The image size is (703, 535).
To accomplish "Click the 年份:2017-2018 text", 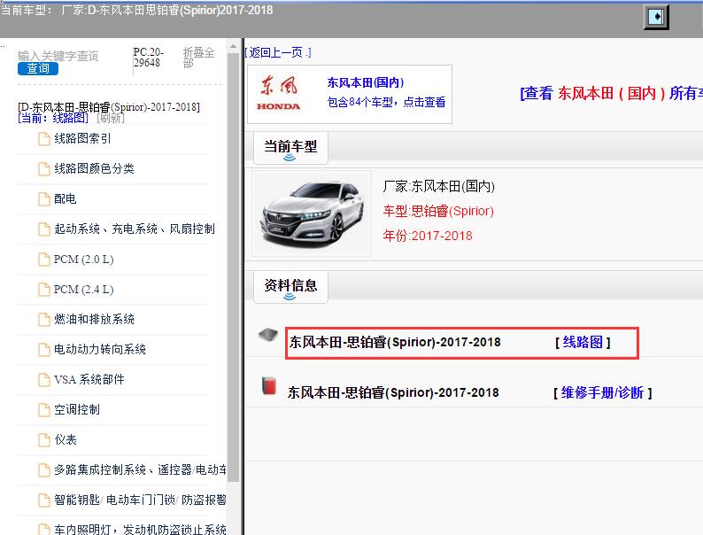I will [x=428, y=236].
